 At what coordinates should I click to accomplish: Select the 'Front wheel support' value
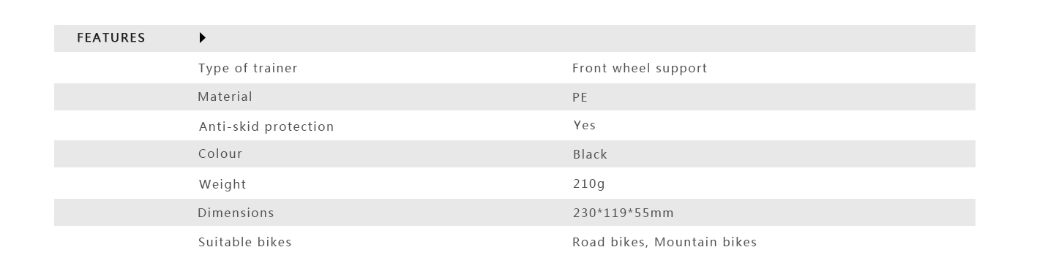640,69
